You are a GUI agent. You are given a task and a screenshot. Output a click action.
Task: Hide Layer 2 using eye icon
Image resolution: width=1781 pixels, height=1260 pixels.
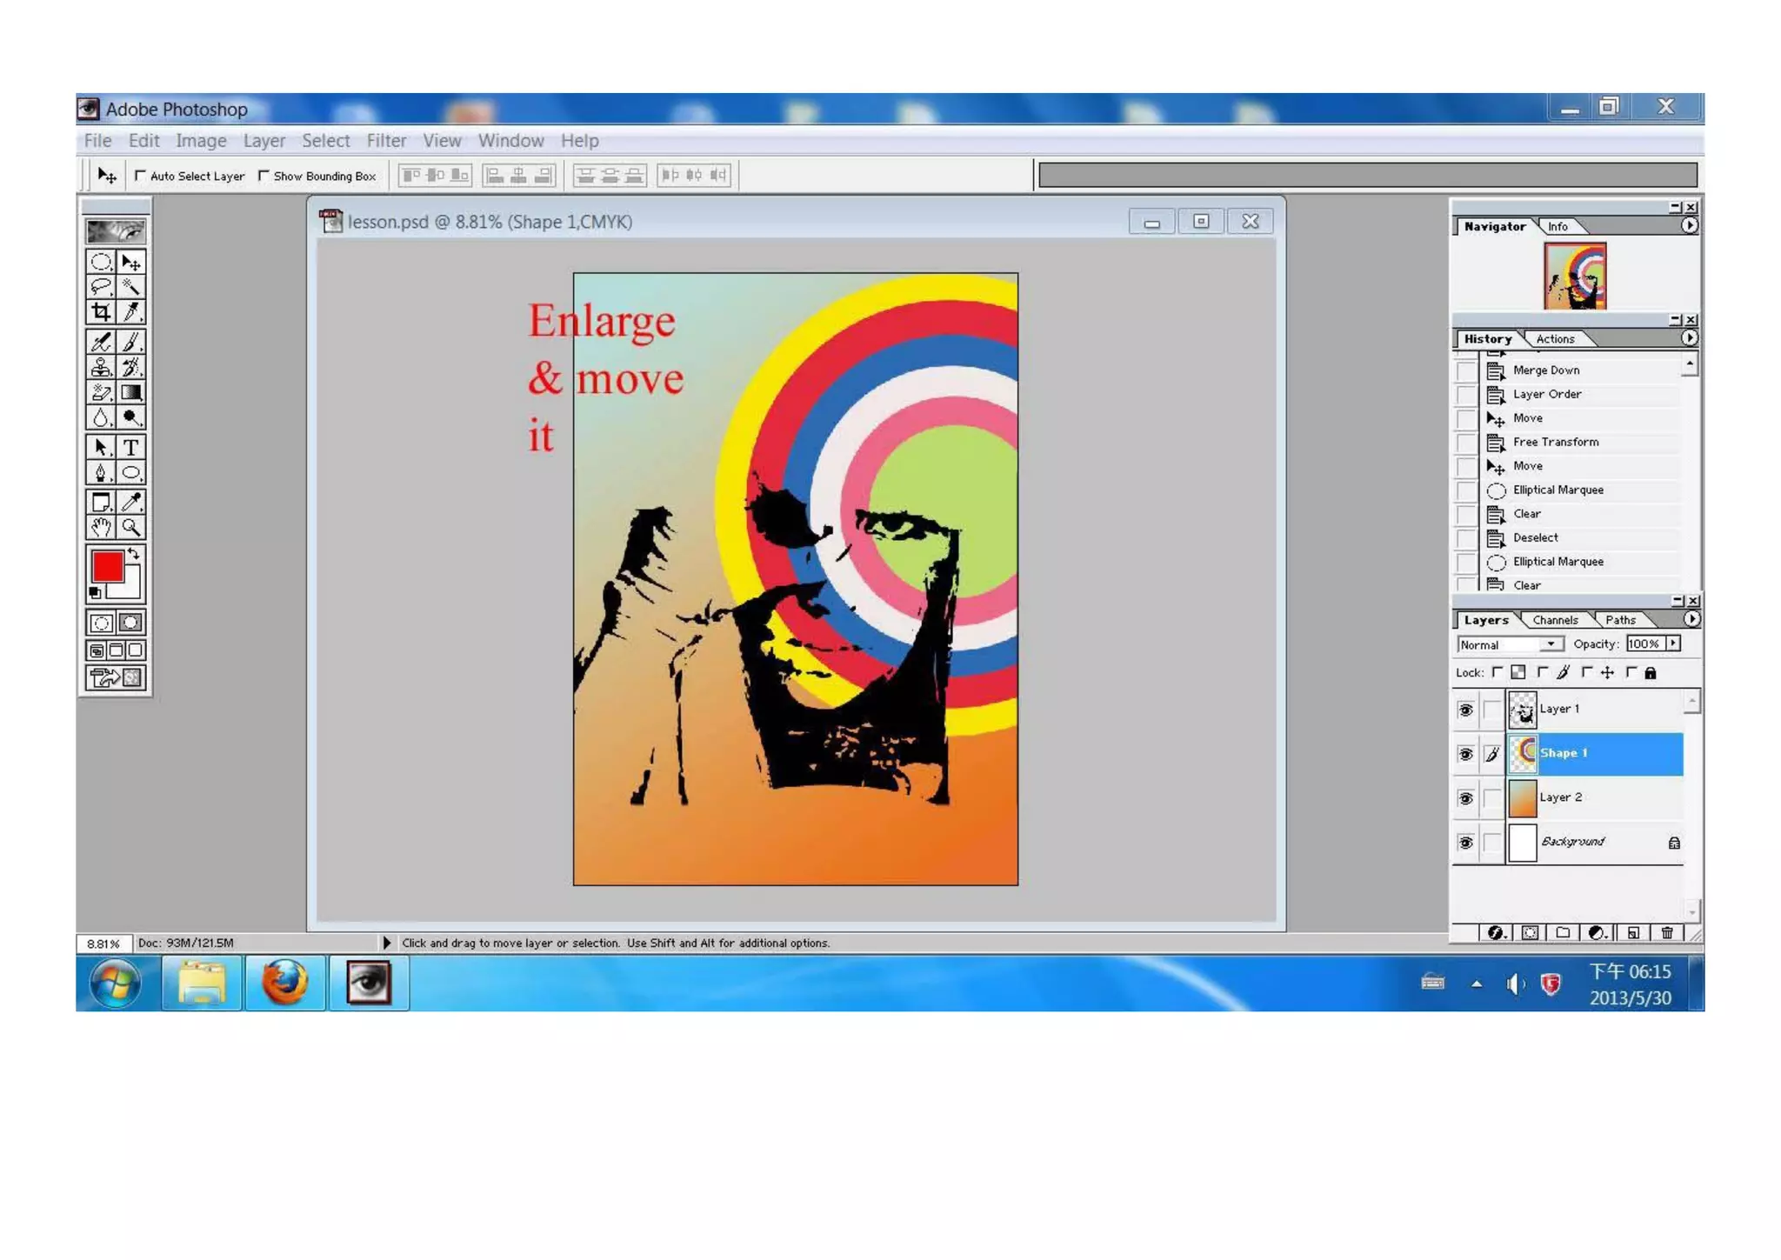click(1465, 798)
